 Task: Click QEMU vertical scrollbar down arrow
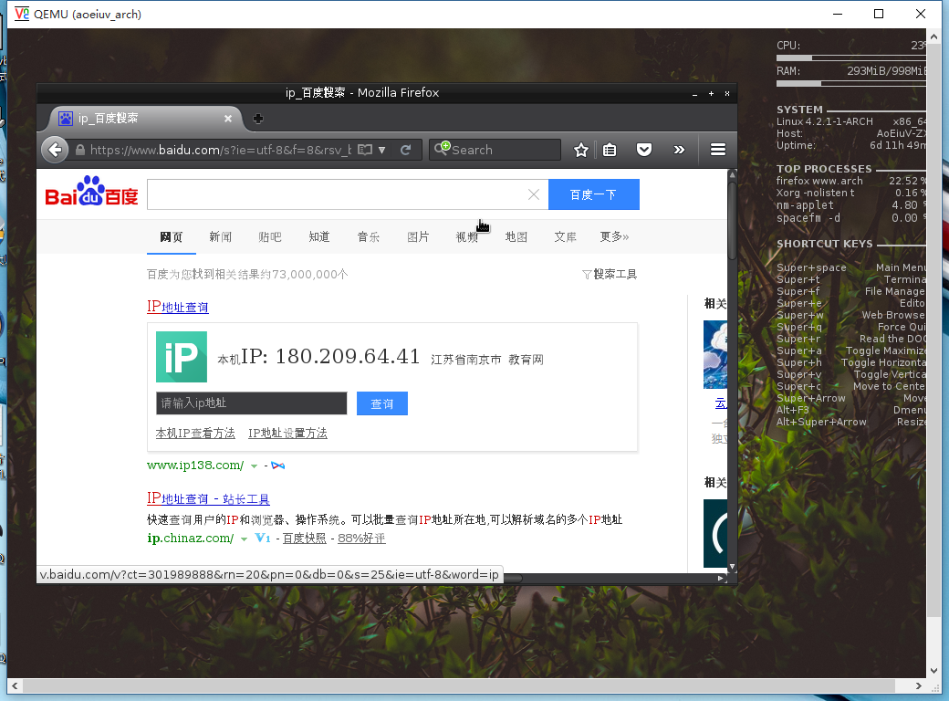pos(933,671)
